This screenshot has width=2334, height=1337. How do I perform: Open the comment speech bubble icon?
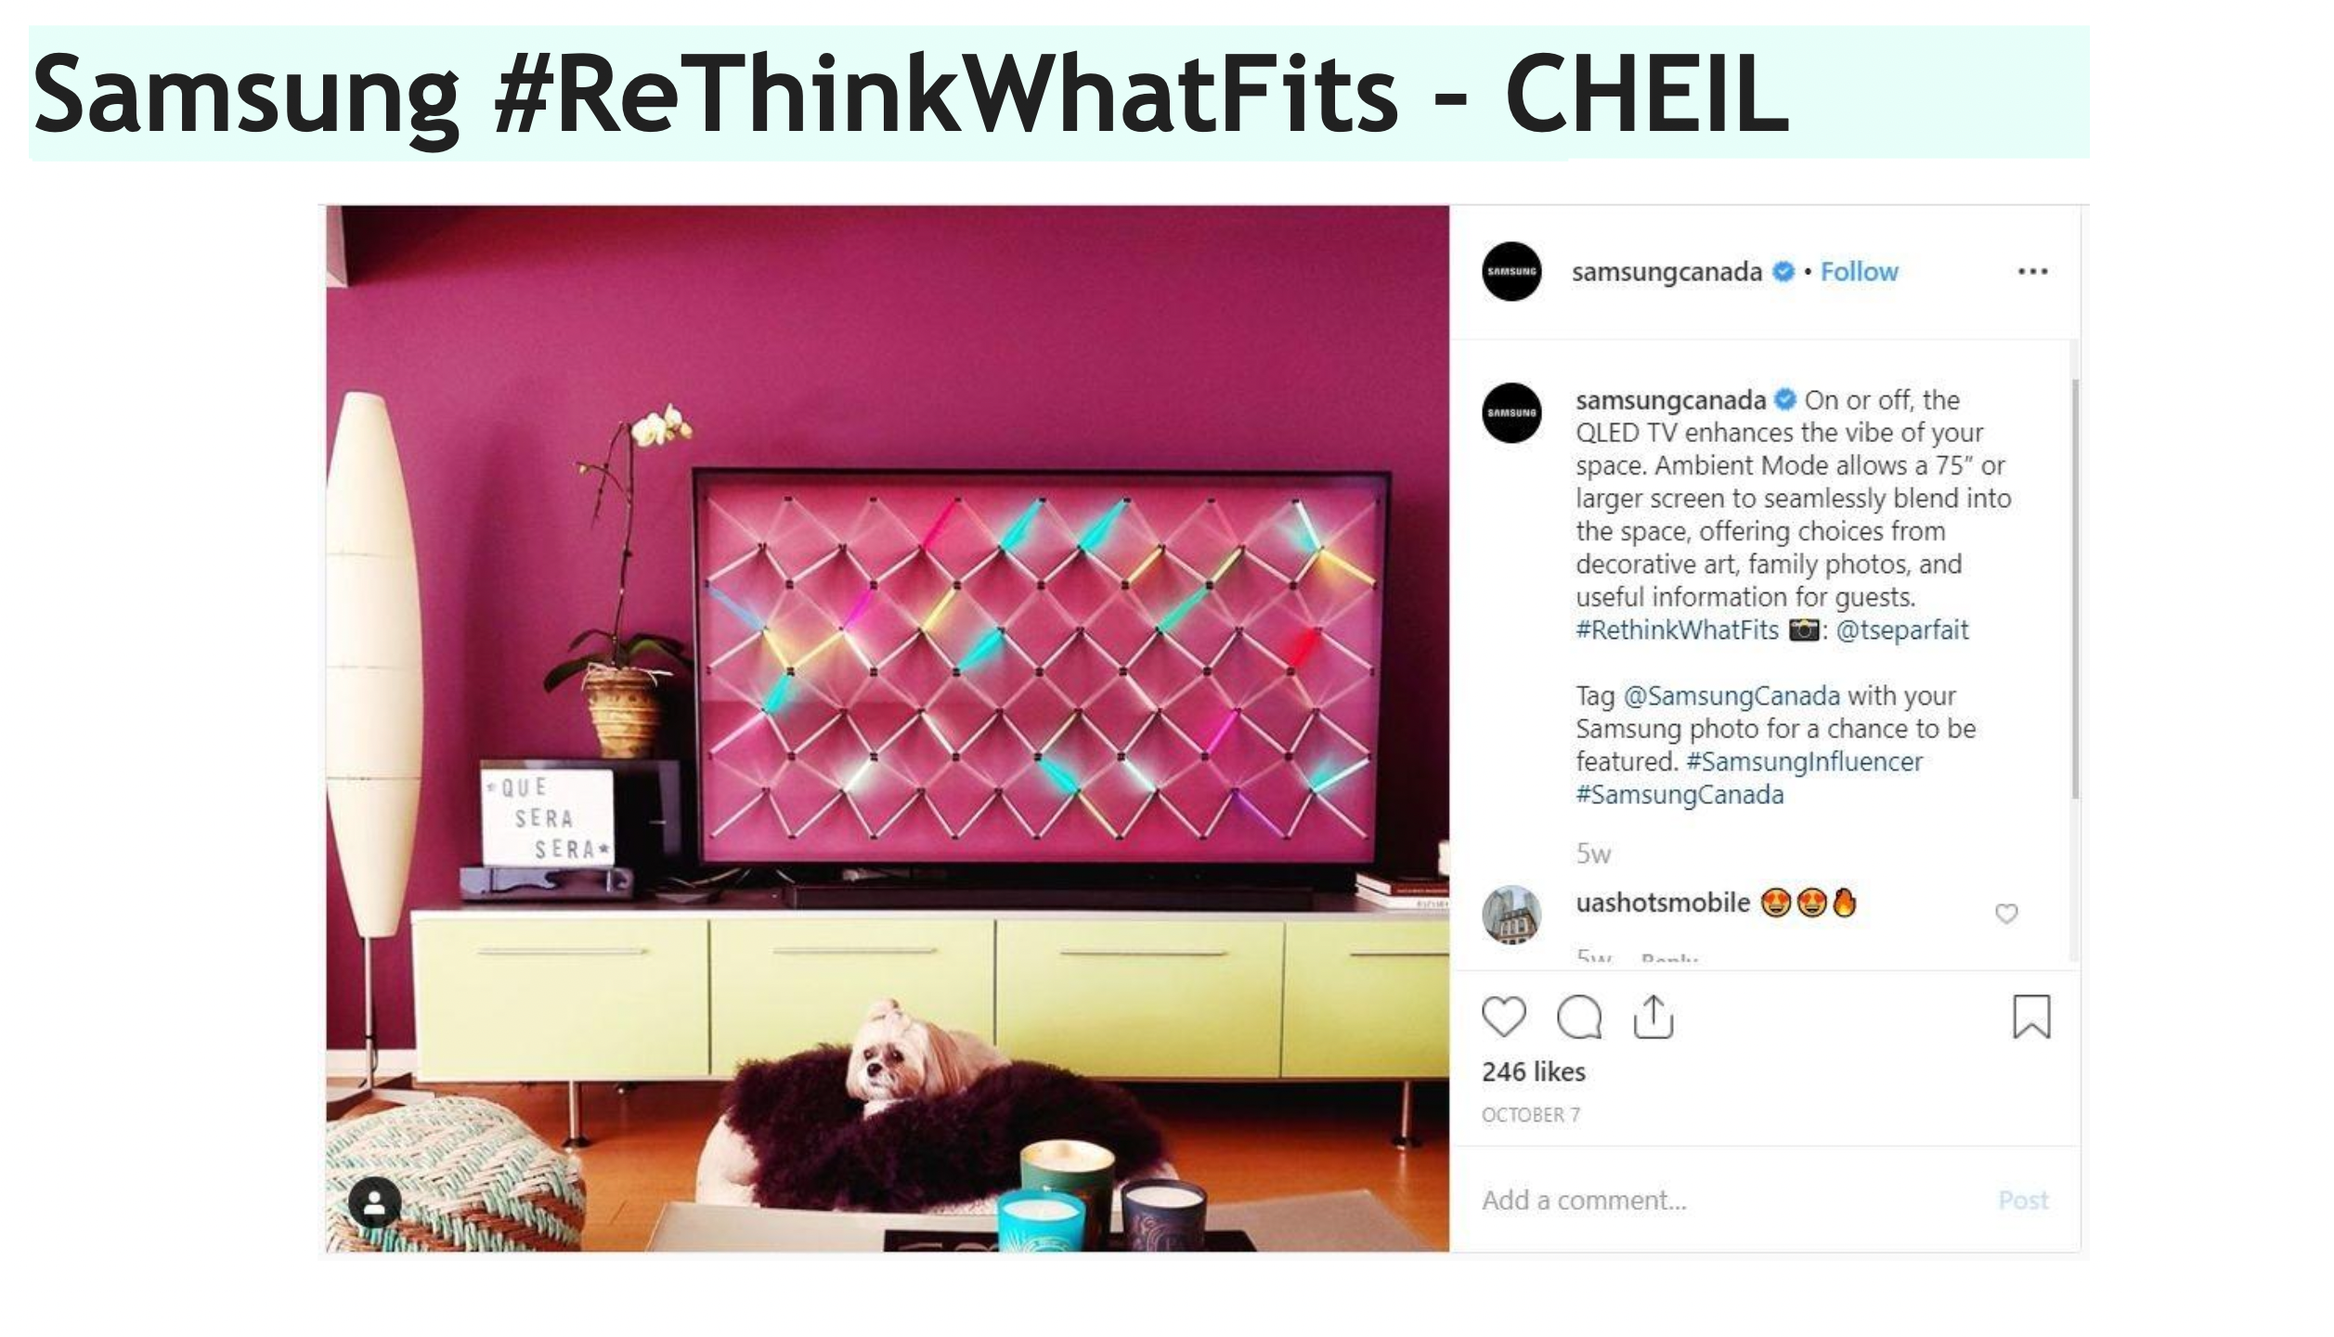tap(1578, 1017)
